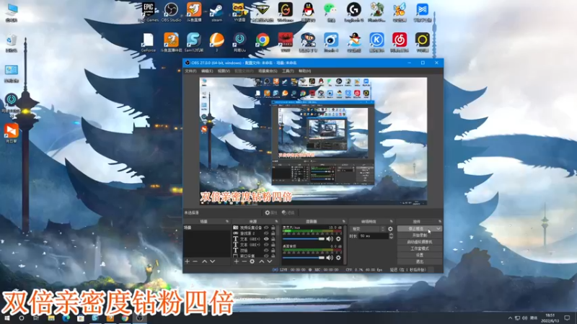This screenshot has height=324, width=577.
Task: Open the red NetEase Cloud Music icon
Action: 400,42
